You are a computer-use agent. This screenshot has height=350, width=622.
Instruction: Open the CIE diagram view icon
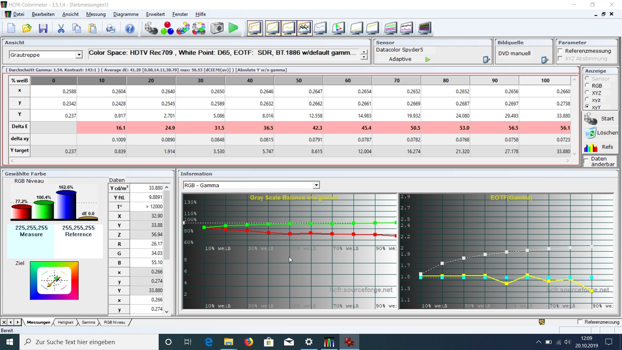click(339, 28)
